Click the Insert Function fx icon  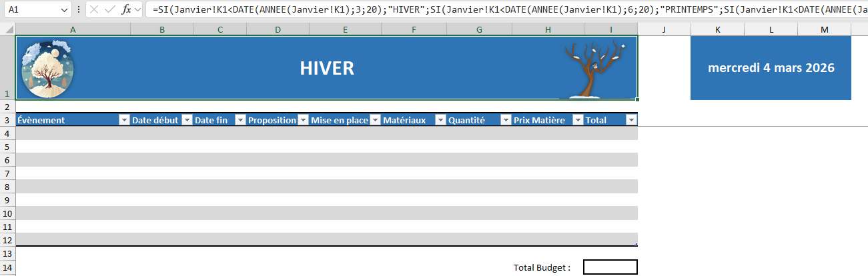click(126, 10)
